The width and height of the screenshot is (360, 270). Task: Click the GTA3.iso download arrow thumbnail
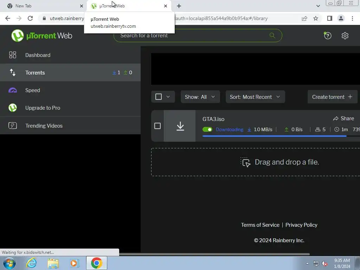[180, 126]
